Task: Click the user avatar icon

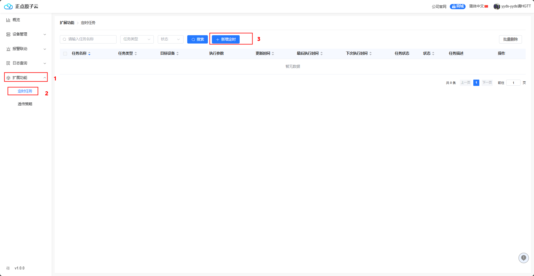Action: point(496,6)
